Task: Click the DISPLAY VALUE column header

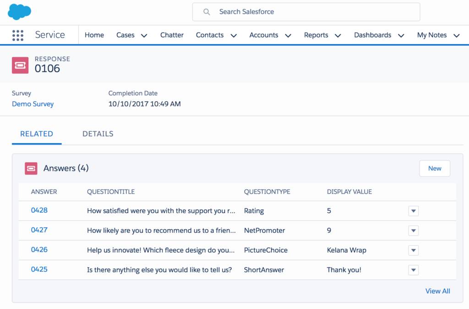Action: 349,192
